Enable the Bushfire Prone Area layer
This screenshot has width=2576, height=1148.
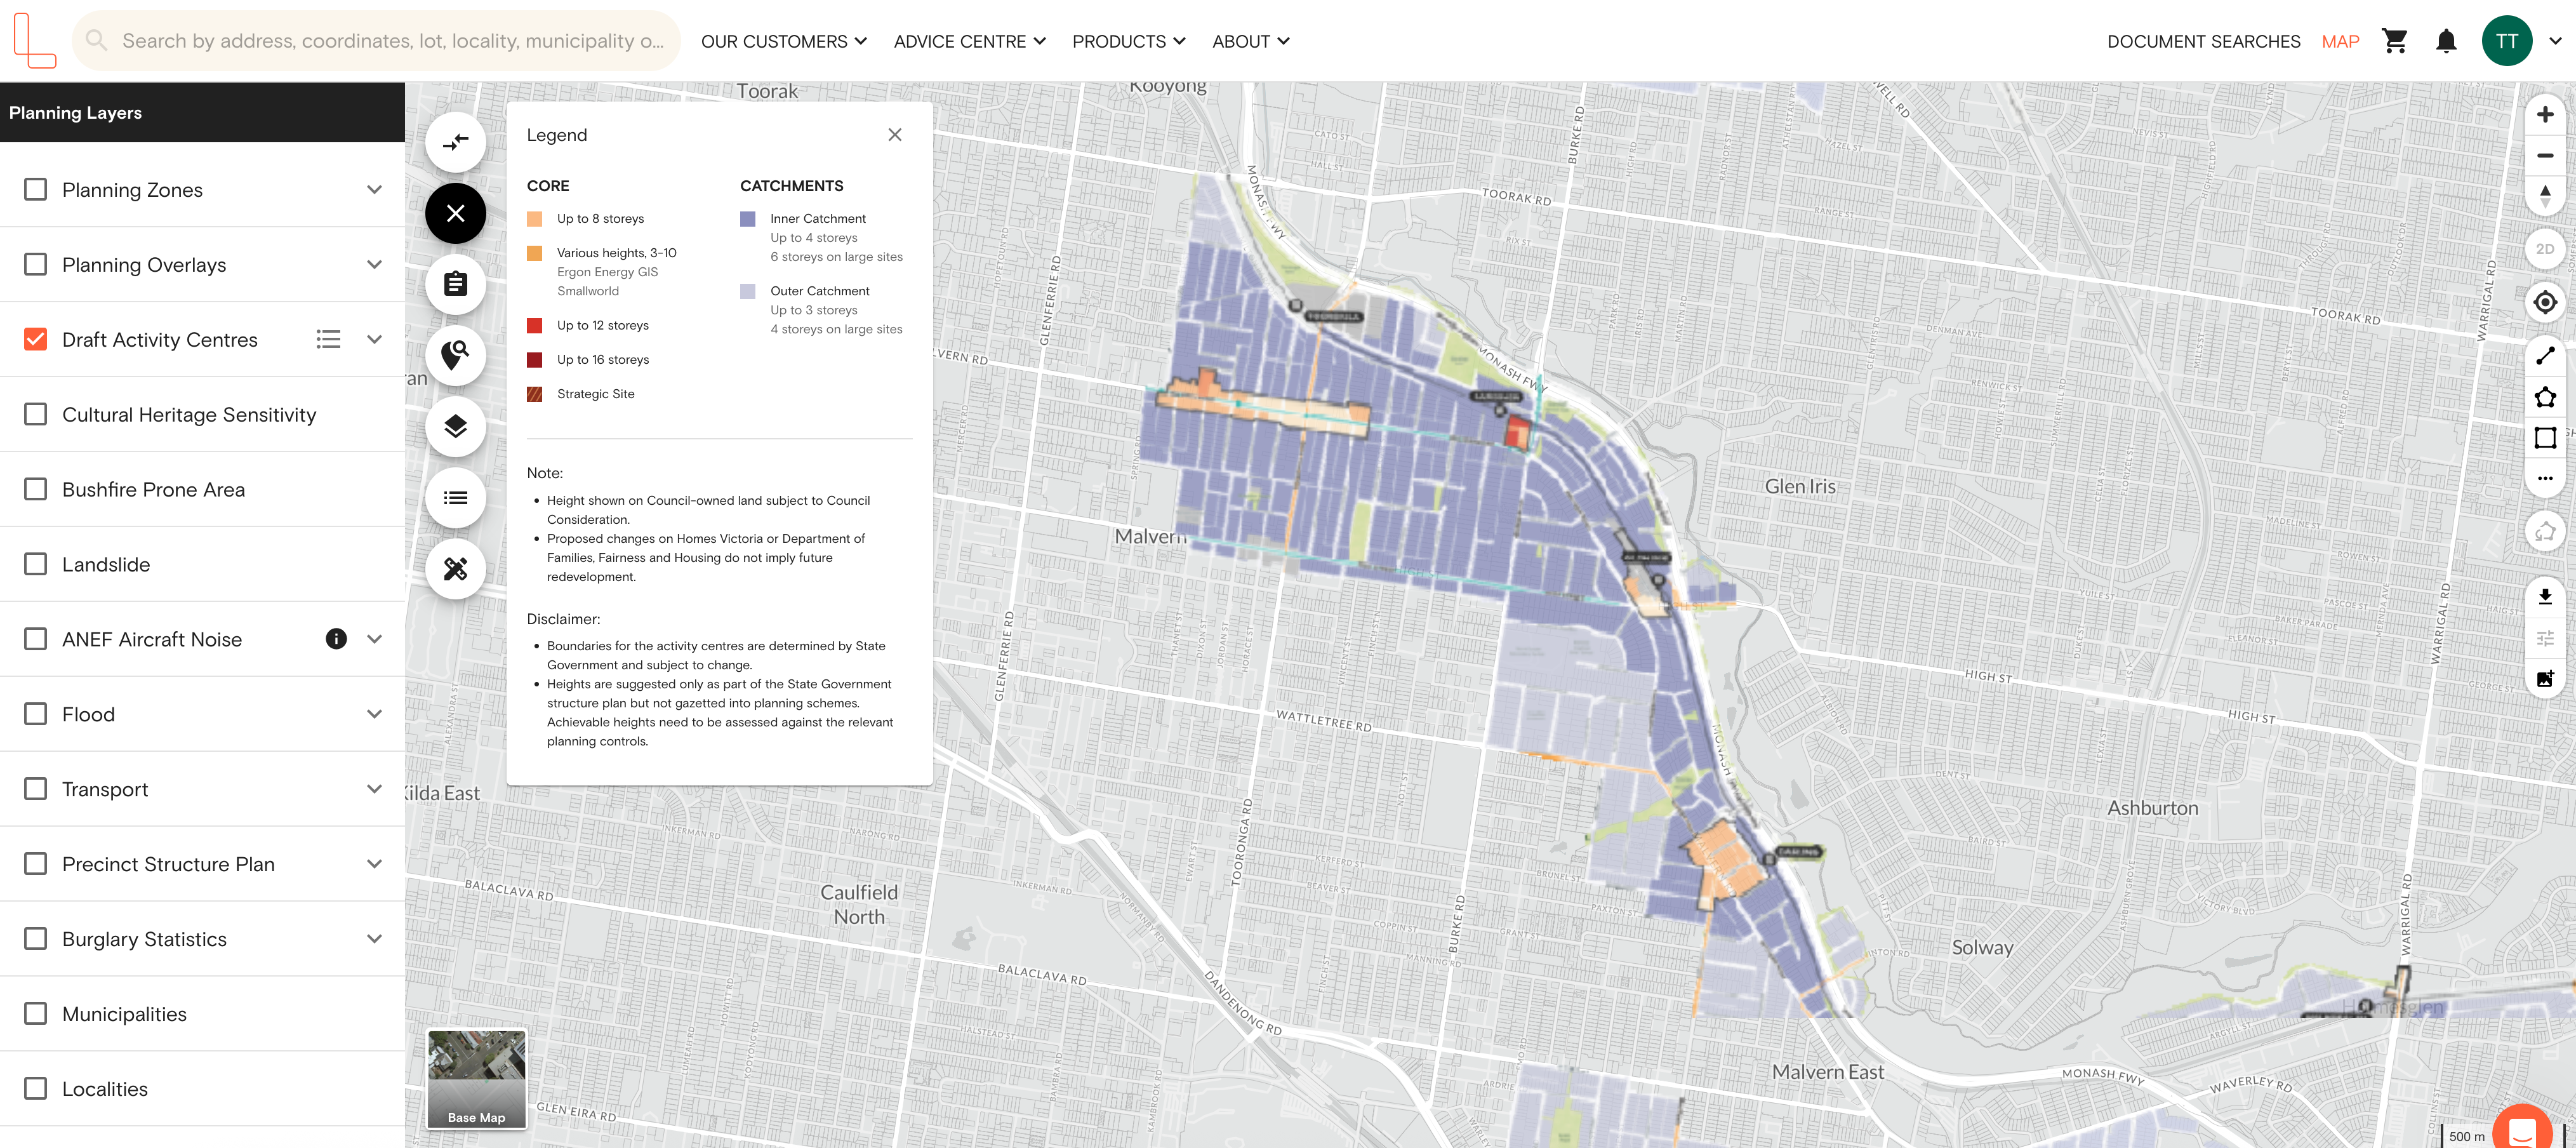coord(35,489)
